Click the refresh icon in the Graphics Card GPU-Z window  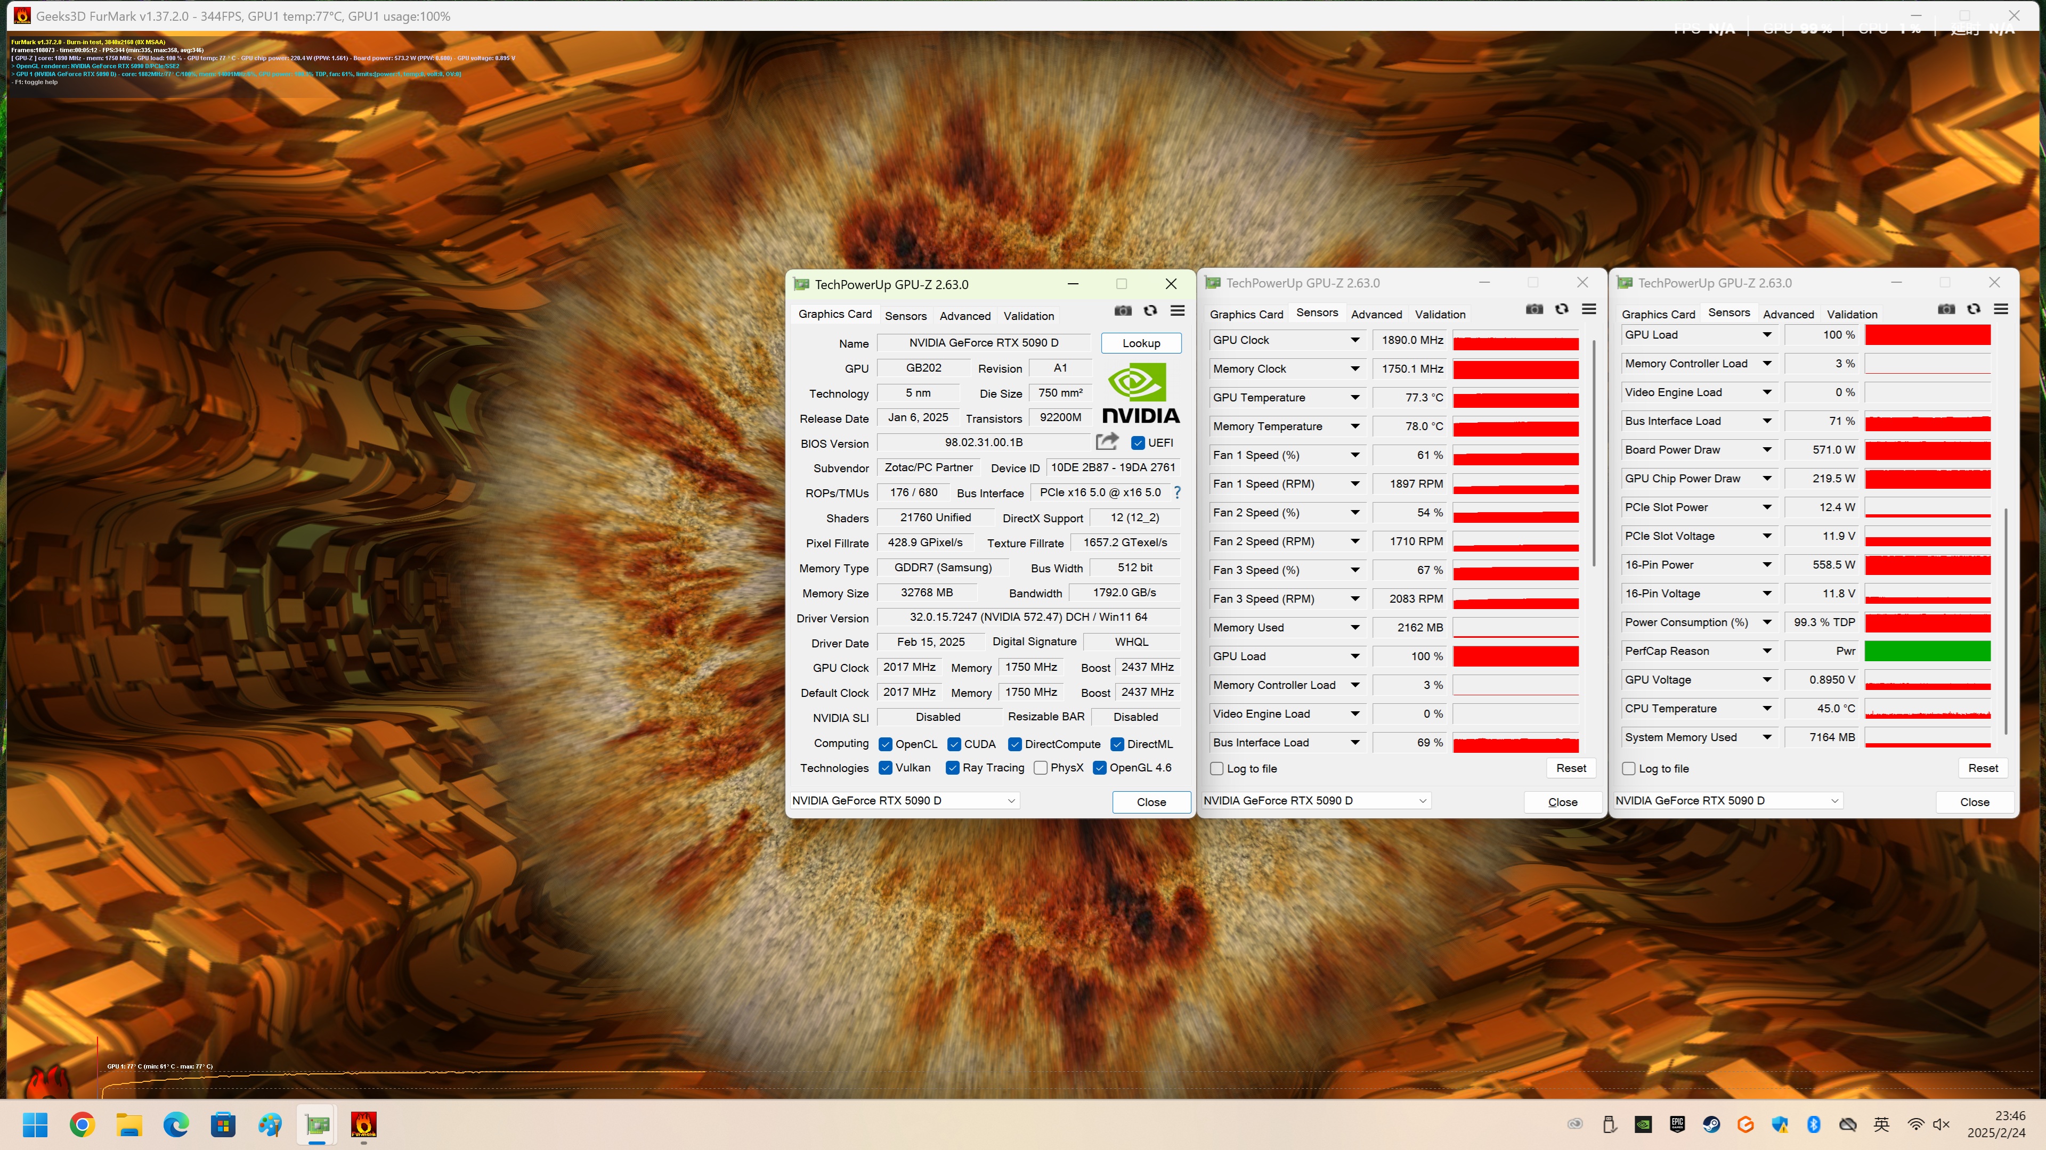(x=1150, y=310)
